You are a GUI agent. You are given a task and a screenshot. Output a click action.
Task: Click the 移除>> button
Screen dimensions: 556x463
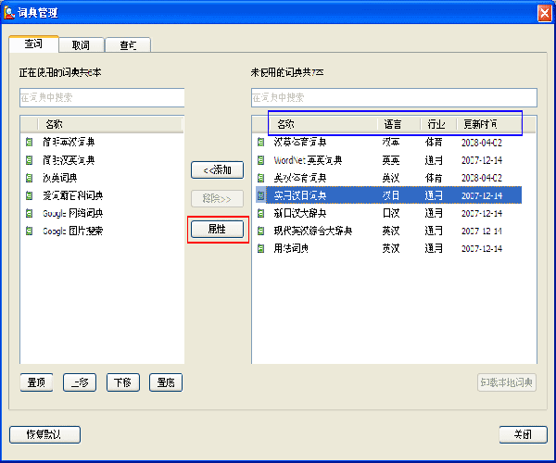tap(217, 199)
